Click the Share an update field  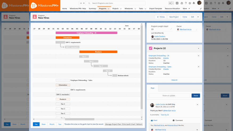169,96
